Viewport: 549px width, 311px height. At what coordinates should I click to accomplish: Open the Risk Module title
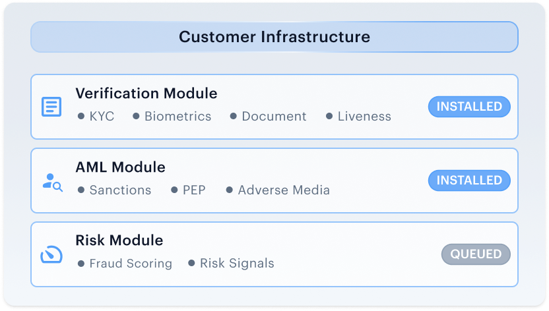tap(119, 240)
